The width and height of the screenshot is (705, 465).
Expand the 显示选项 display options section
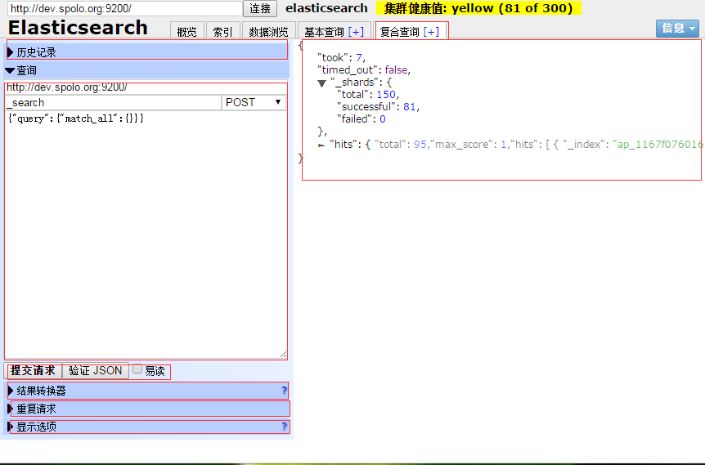(x=146, y=427)
